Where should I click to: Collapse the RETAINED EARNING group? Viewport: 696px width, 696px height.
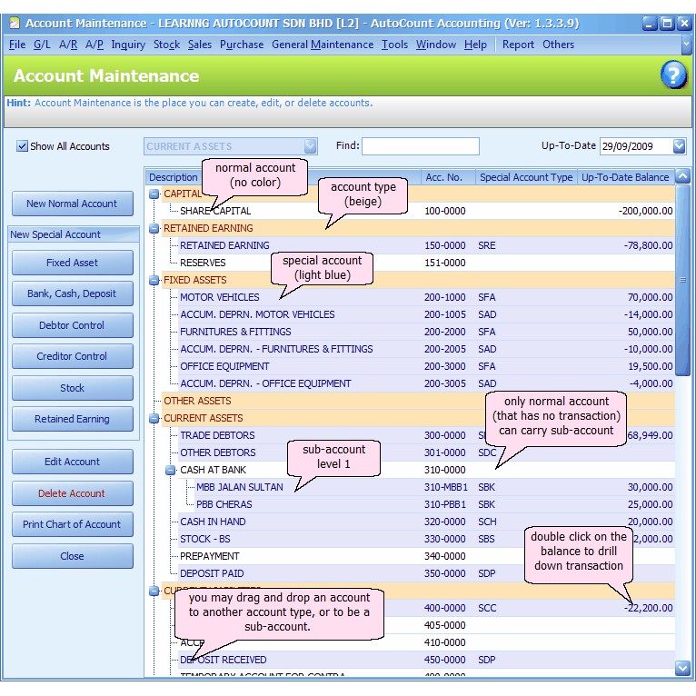tap(154, 228)
